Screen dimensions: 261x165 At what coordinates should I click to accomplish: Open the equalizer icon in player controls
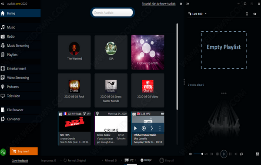[258, 154]
